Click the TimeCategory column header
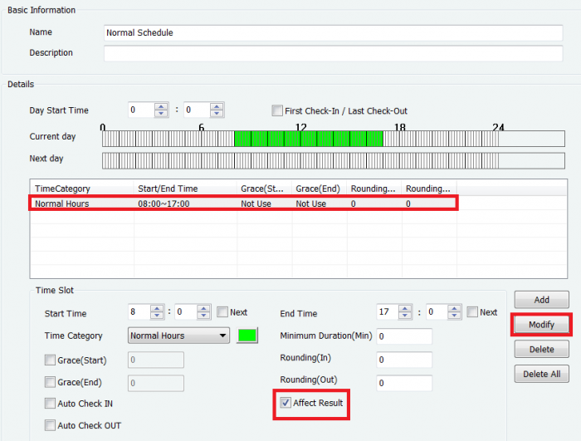This screenshot has width=581, height=441. pyautogui.click(x=81, y=189)
